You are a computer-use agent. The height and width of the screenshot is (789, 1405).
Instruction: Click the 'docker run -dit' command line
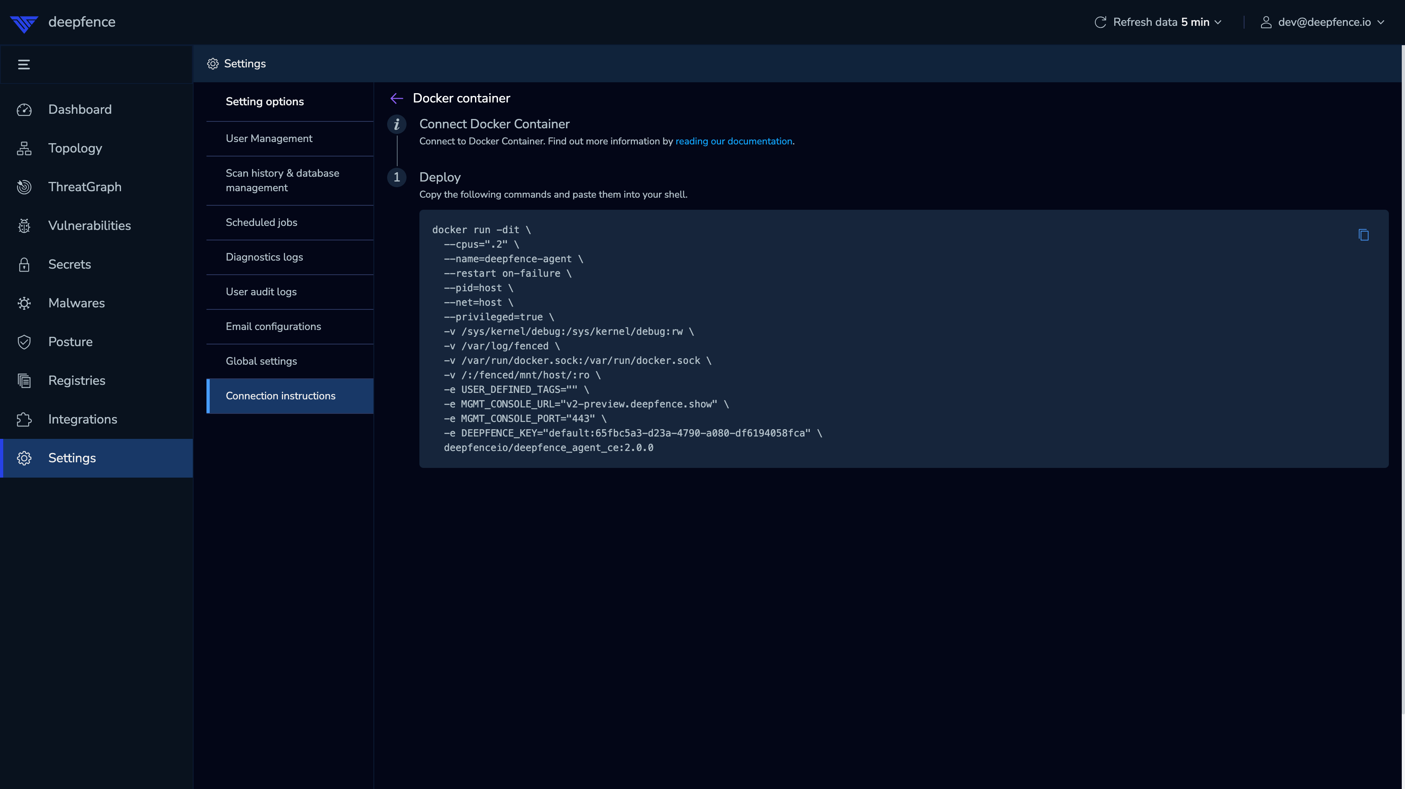click(x=482, y=230)
